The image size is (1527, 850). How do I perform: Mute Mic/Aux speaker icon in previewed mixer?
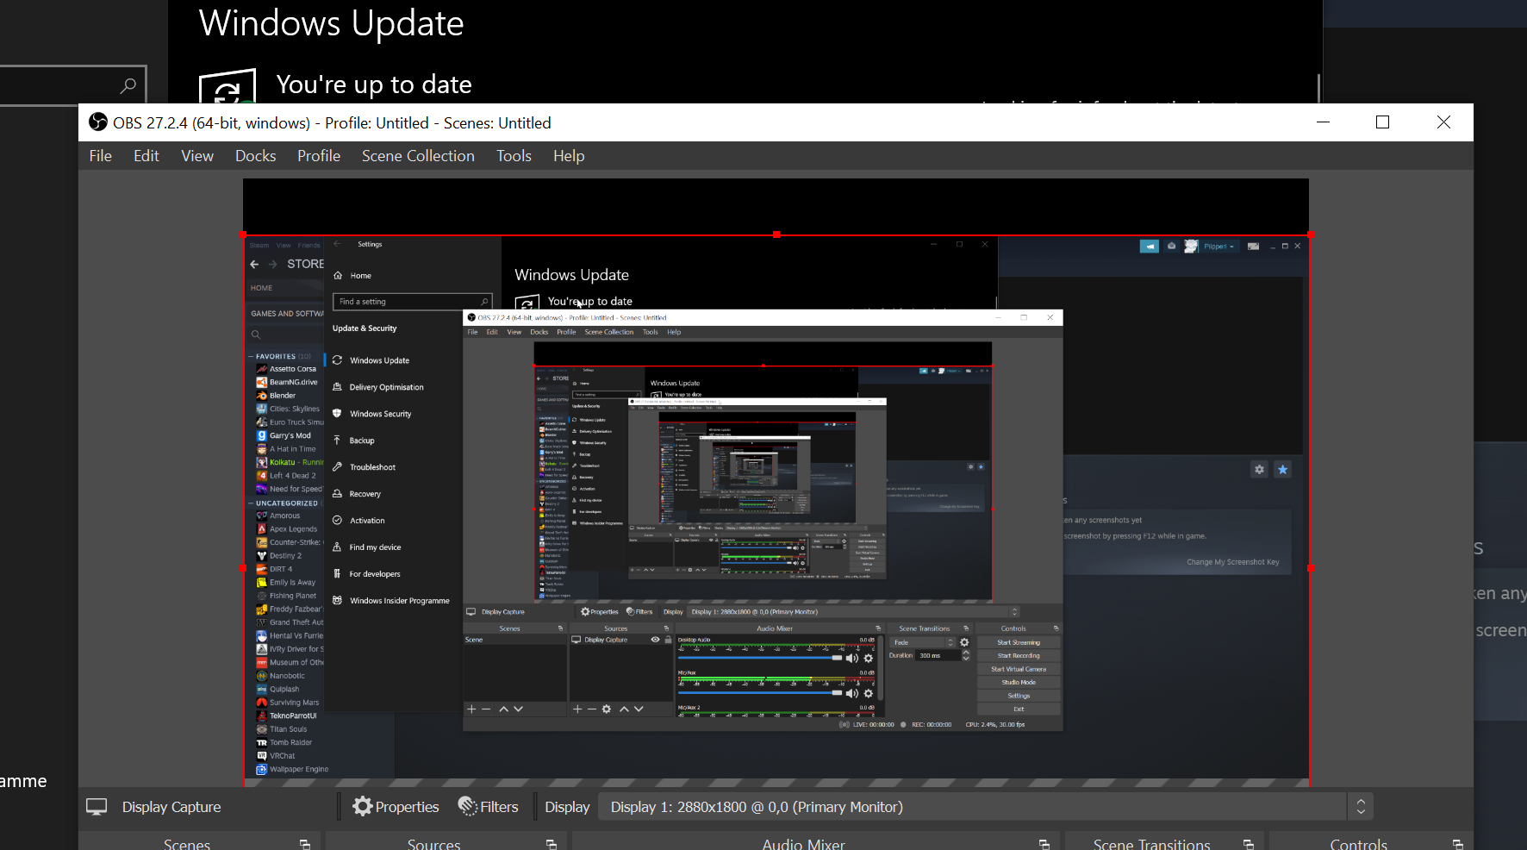pyautogui.click(x=851, y=693)
